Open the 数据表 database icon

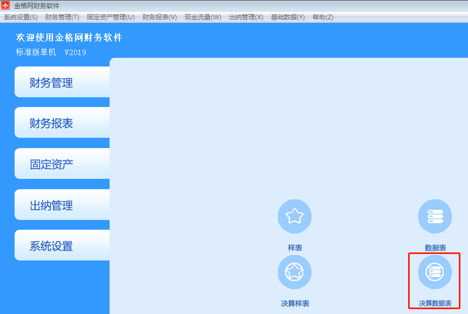coord(435,216)
